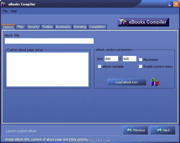180x143 pixels.
Task: Enable the Maximized checkbox
Action: click(x=140, y=59)
